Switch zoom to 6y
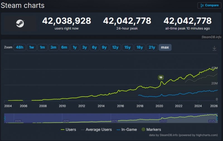 pyautogui.click(x=94, y=47)
